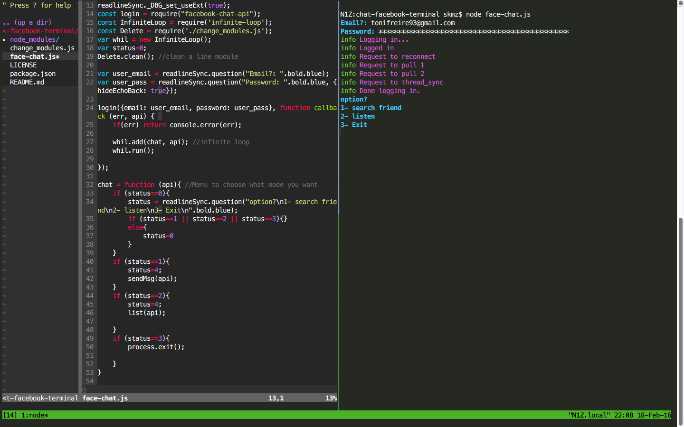Image resolution: width=684 pixels, height=427 pixels.
Task: Click 'info Request to thread_sync' line
Action: point(392,82)
